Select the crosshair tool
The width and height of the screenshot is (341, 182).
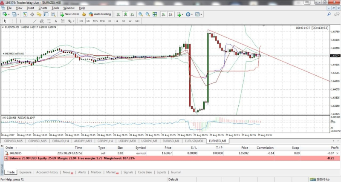coord(12,21)
